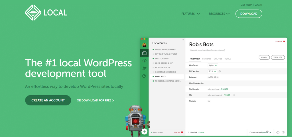Click the Stop Site label
The height and width of the screenshot is (137, 292).
(279, 41)
